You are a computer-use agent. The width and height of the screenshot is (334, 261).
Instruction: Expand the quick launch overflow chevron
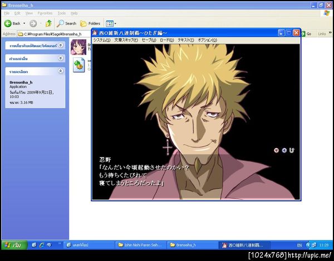click(60, 243)
